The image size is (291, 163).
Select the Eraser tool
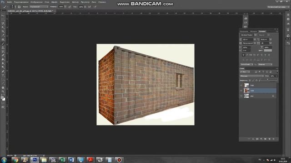(3, 55)
